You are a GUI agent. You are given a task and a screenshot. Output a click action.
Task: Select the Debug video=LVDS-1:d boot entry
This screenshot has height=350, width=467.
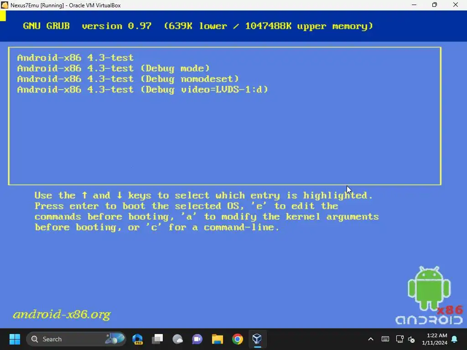[x=143, y=90]
